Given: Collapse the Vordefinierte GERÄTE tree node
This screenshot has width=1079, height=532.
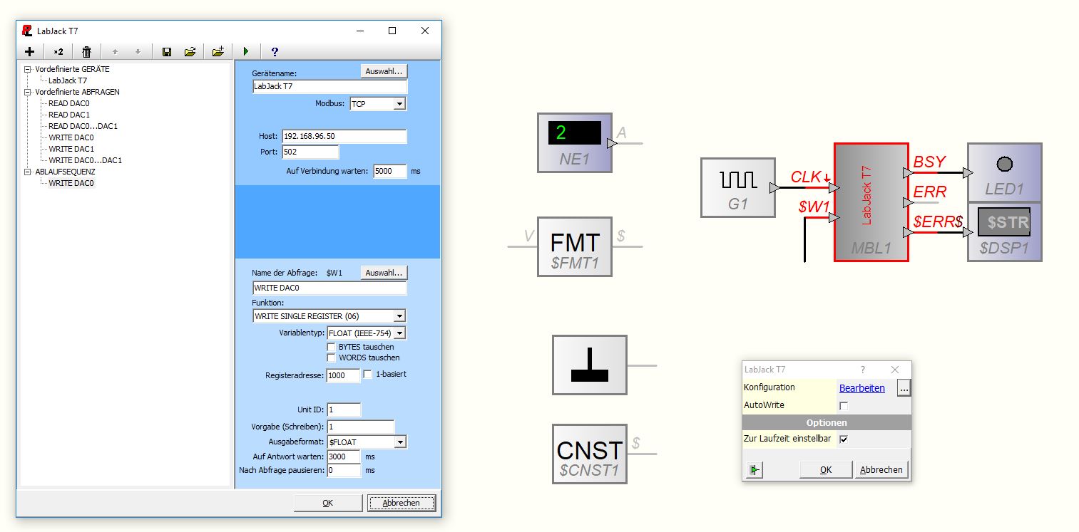Looking at the screenshot, I should tap(28, 69).
